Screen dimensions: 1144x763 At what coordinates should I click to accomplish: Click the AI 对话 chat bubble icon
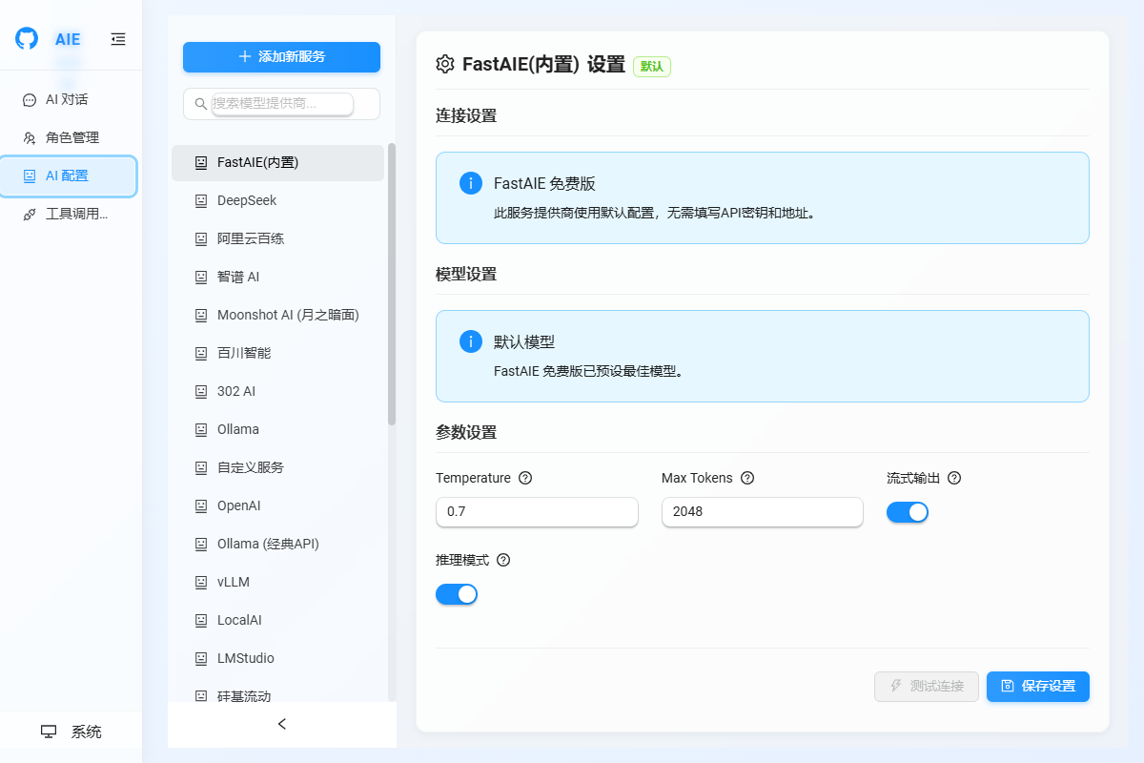point(30,99)
